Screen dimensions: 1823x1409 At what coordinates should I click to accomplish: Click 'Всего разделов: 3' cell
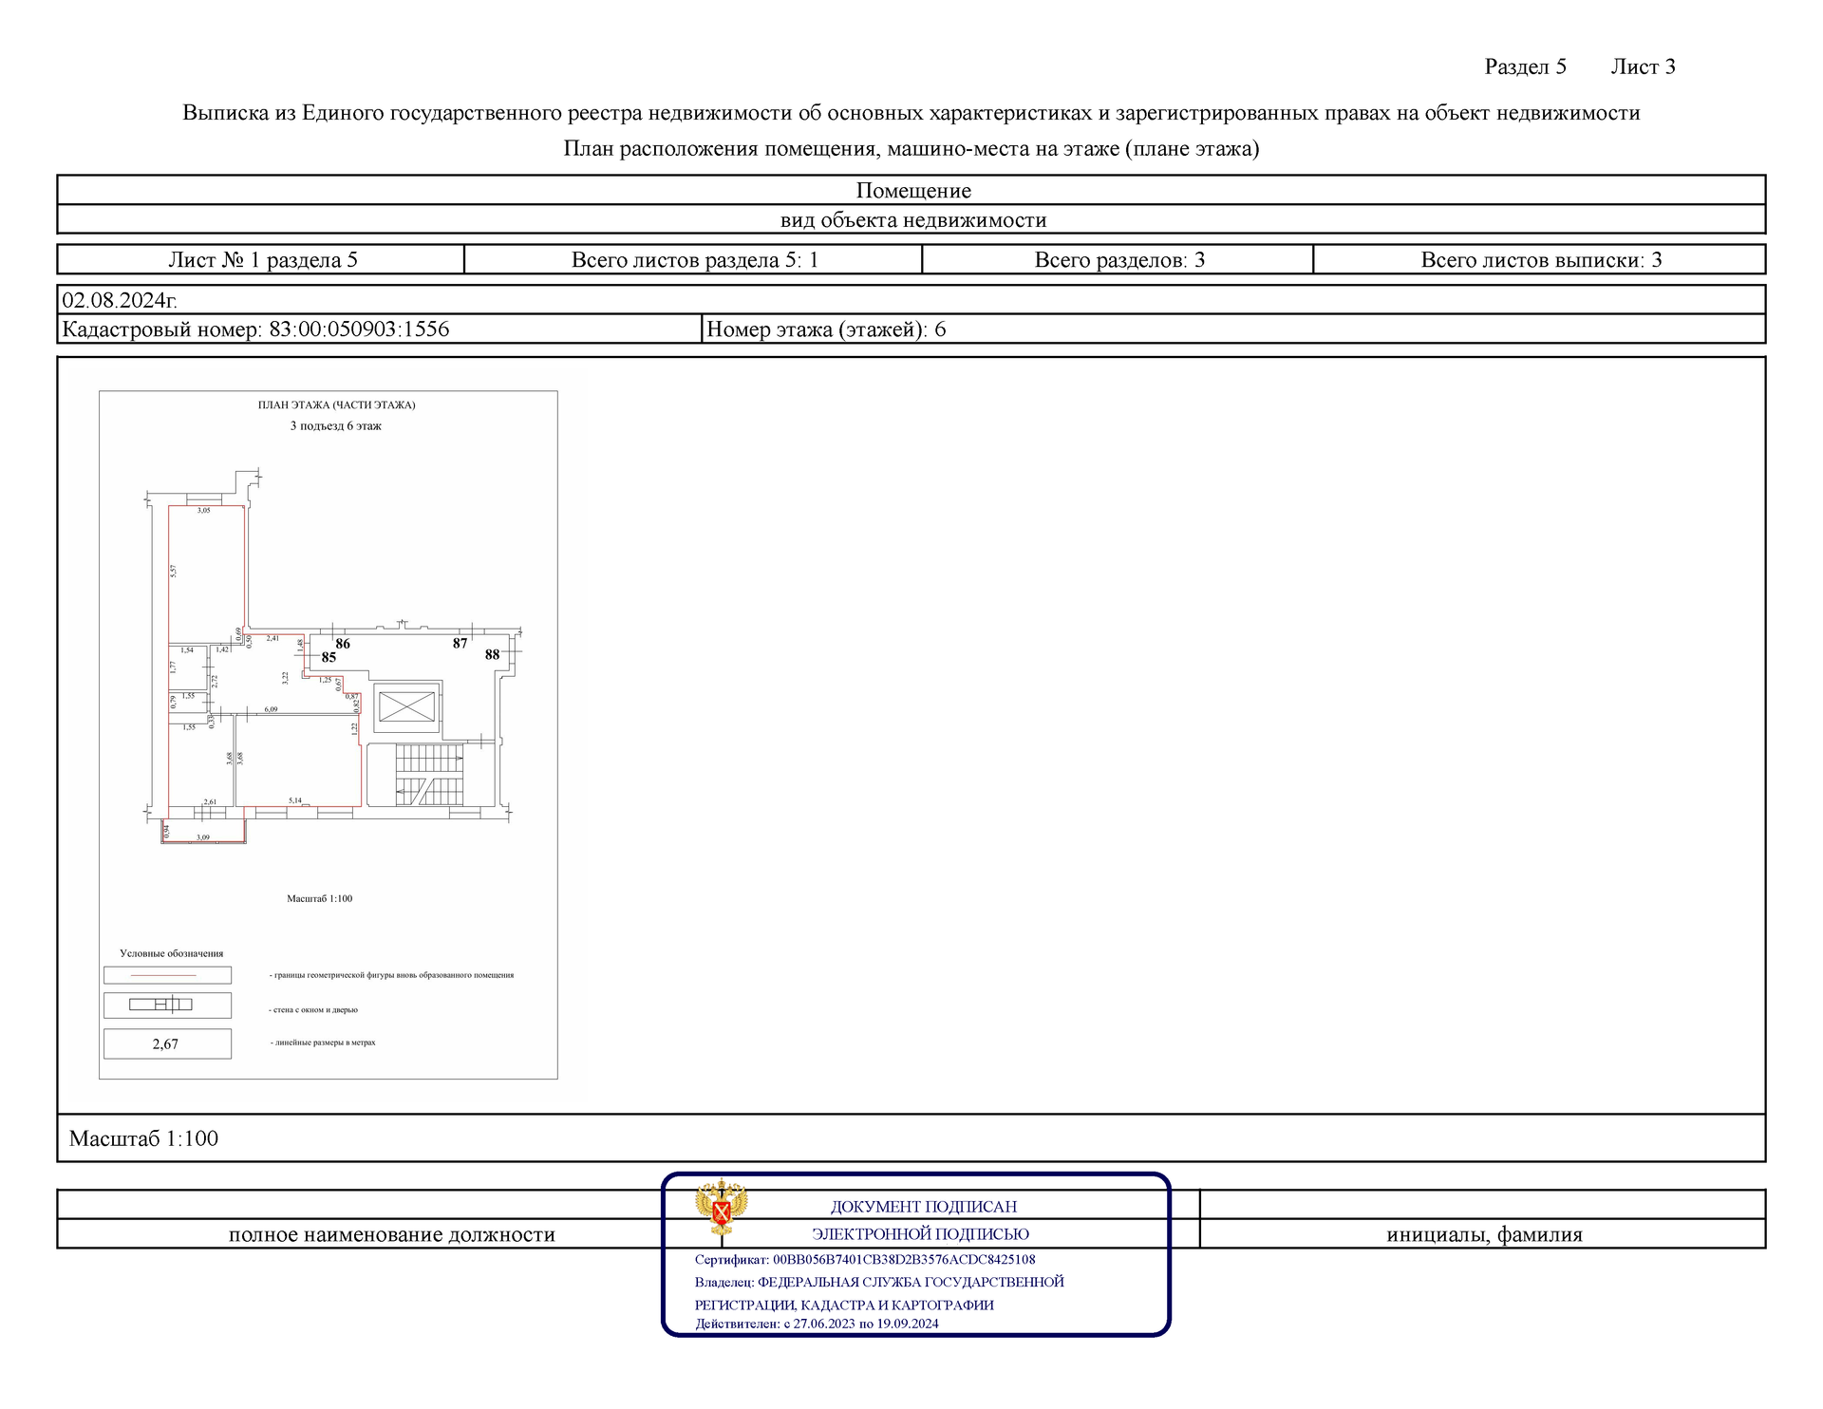pyautogui.click(x=1118, y=260)
